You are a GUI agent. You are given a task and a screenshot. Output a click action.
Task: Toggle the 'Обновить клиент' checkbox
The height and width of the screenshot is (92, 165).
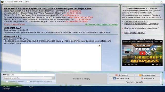pos(7,82)
